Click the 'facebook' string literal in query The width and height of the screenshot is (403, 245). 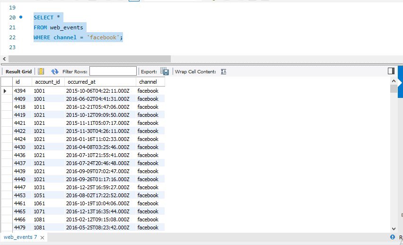(103, 37)
